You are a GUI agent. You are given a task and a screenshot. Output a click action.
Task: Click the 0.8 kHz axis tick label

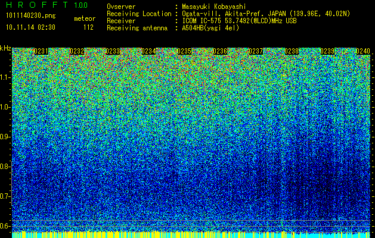click(x=5, y=167)
